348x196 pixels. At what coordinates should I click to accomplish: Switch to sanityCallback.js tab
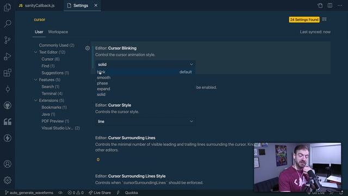point(37,5)
